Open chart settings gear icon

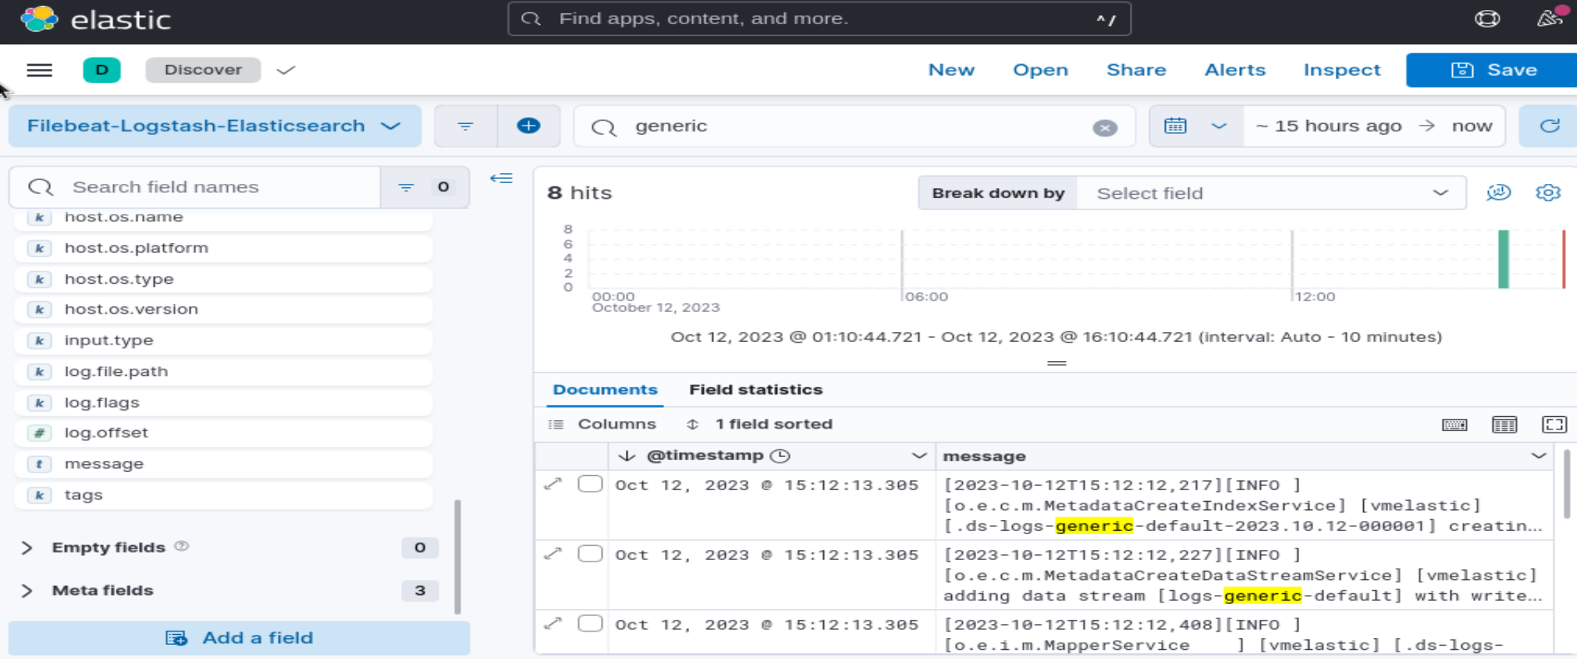pyautogui.click(x=1547, y=193)
